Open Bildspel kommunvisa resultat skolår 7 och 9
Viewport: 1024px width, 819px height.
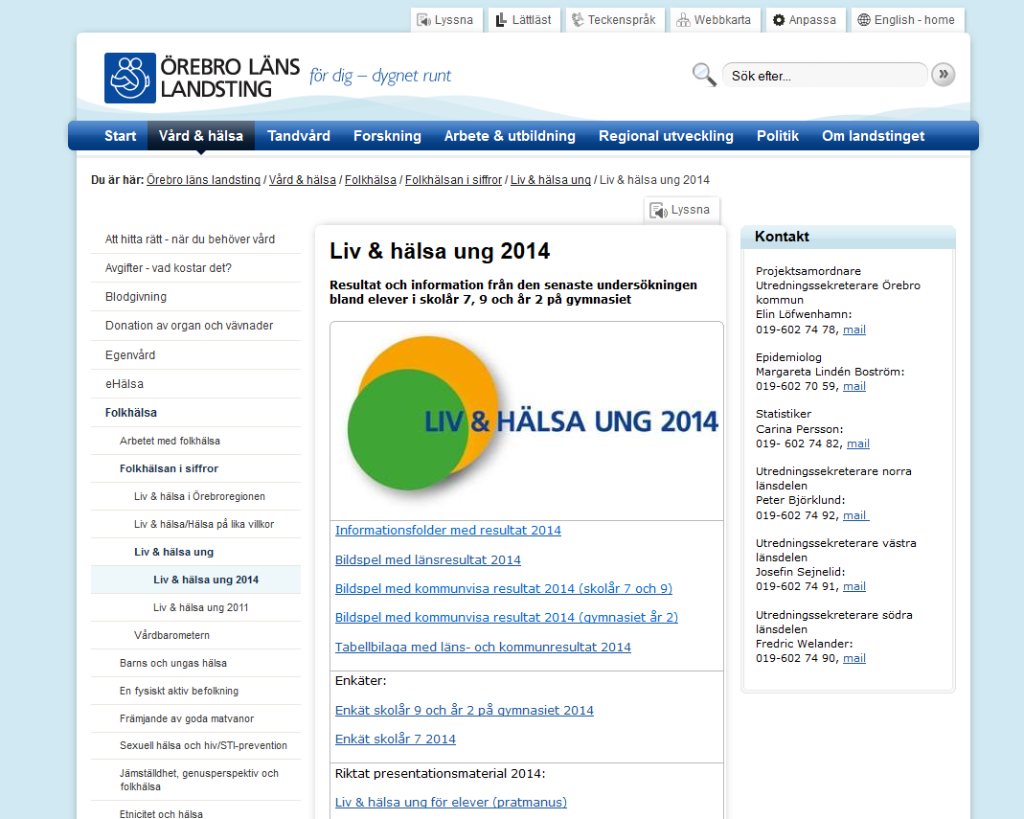click(x=504, y=588)
